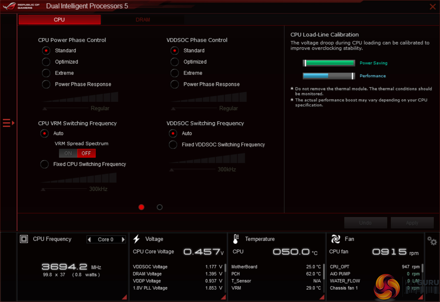
Task: Go to the first settings page dot
Action: (141, 207)
